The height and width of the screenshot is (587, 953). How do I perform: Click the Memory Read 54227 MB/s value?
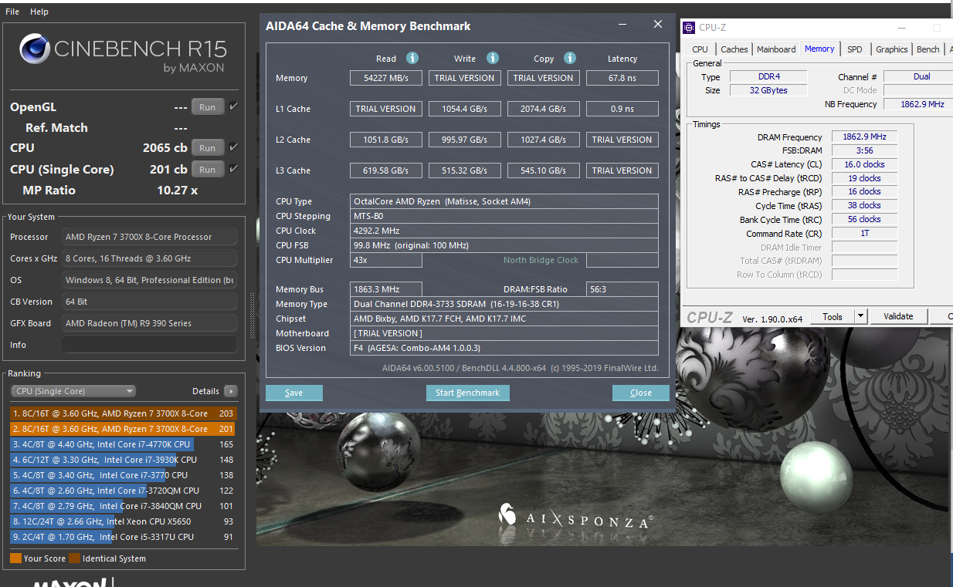click(385, 78)
